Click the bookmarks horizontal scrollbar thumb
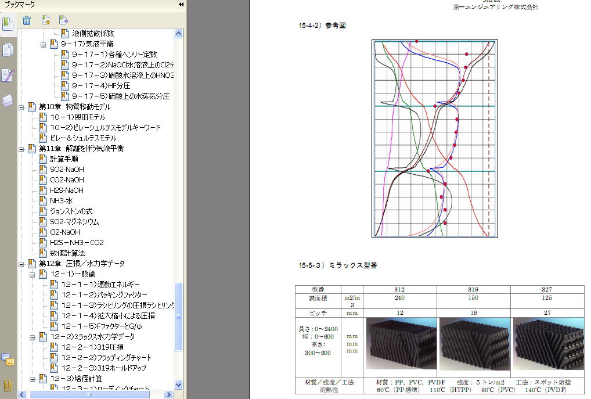 click(90, 394)
